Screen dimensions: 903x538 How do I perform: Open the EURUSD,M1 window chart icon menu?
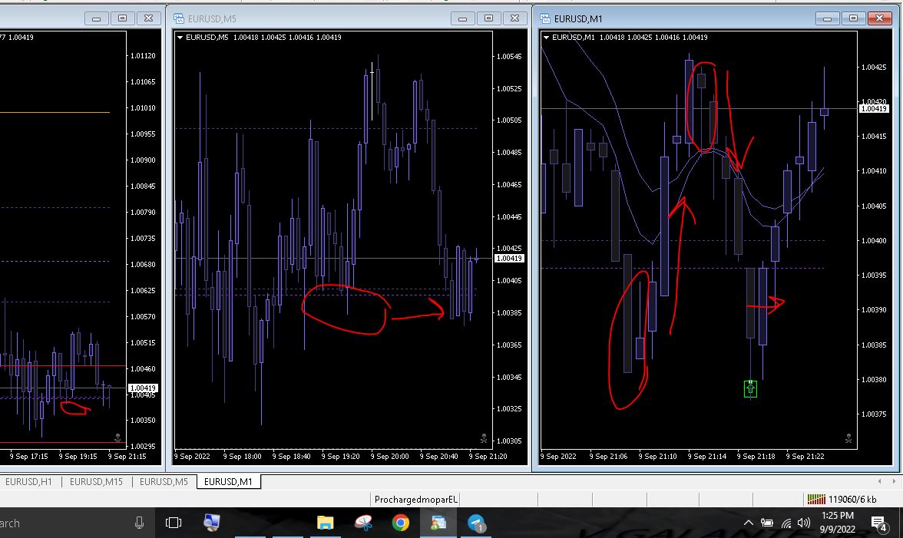(x=545, y=18)
